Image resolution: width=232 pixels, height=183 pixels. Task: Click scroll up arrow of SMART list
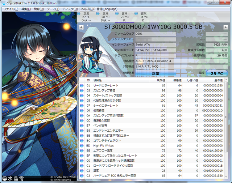226,80
